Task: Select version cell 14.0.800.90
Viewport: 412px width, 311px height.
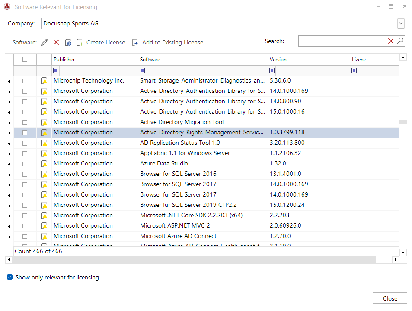Action: point(309,102)
